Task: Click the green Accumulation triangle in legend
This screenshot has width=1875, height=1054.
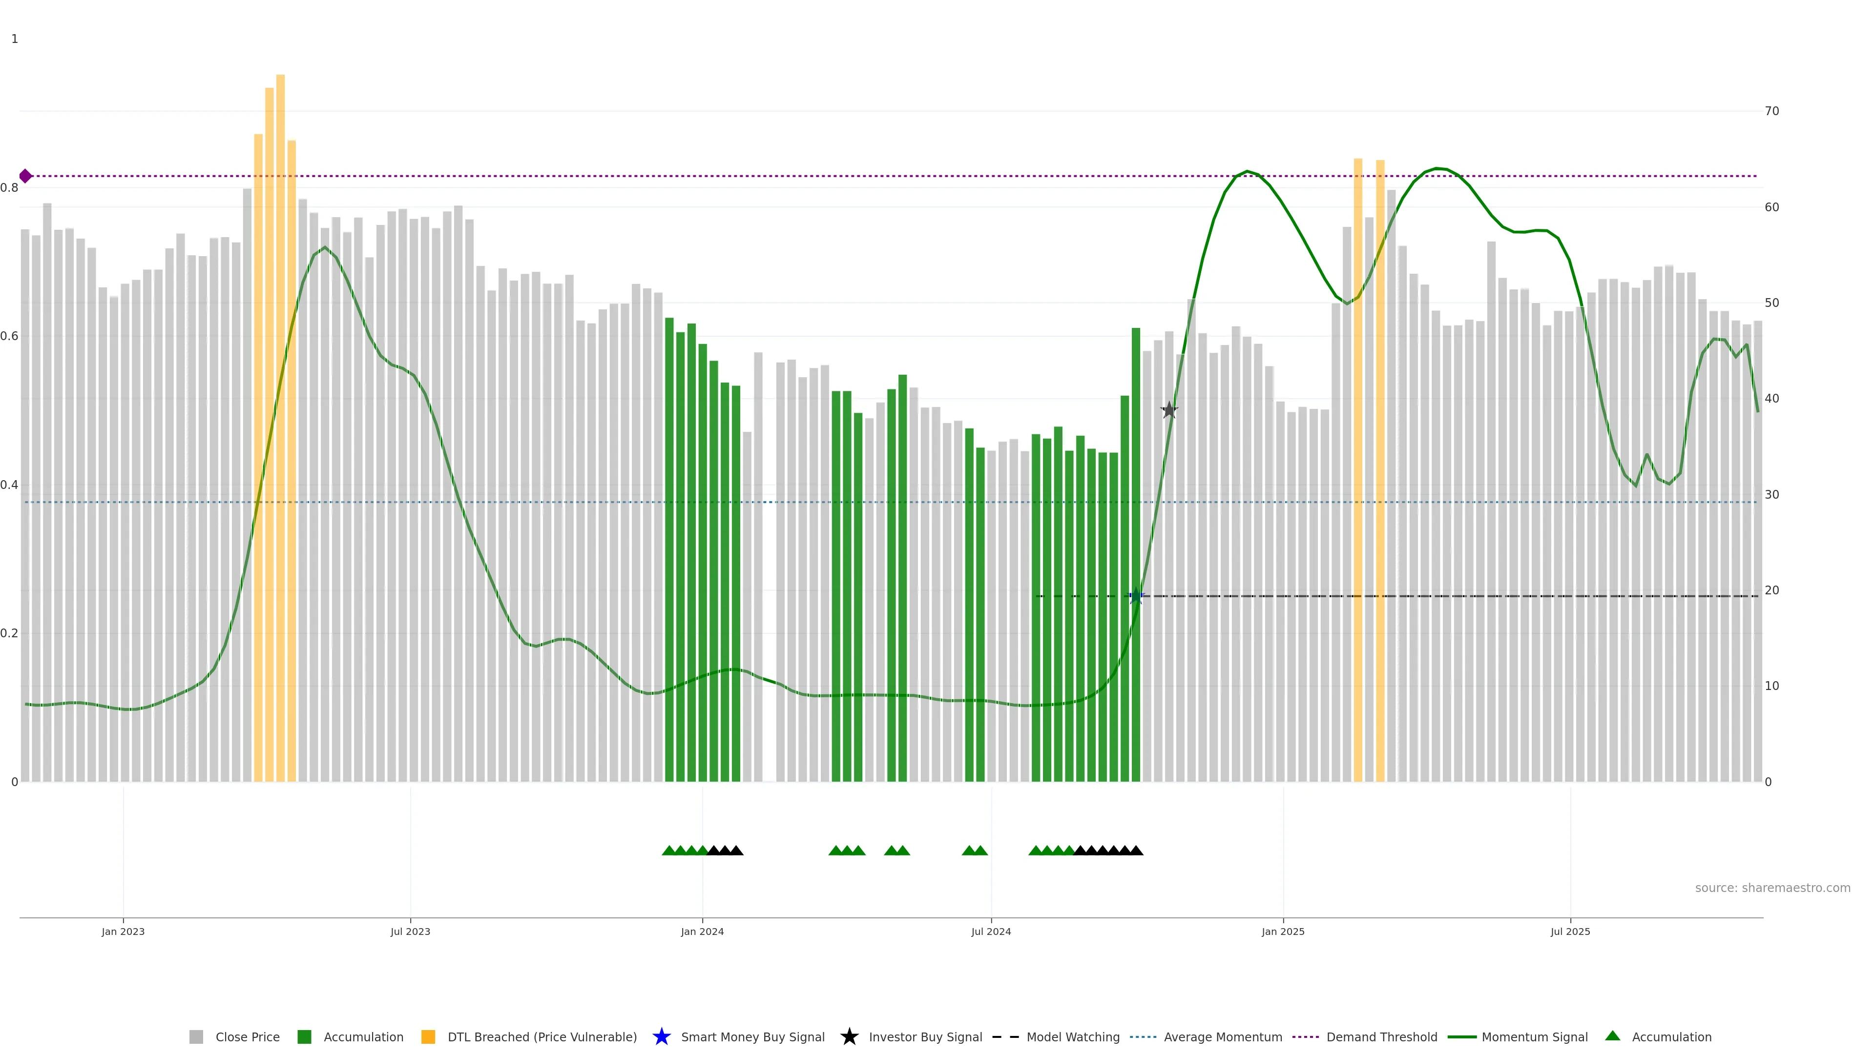Action: tap(1612, 1036)
